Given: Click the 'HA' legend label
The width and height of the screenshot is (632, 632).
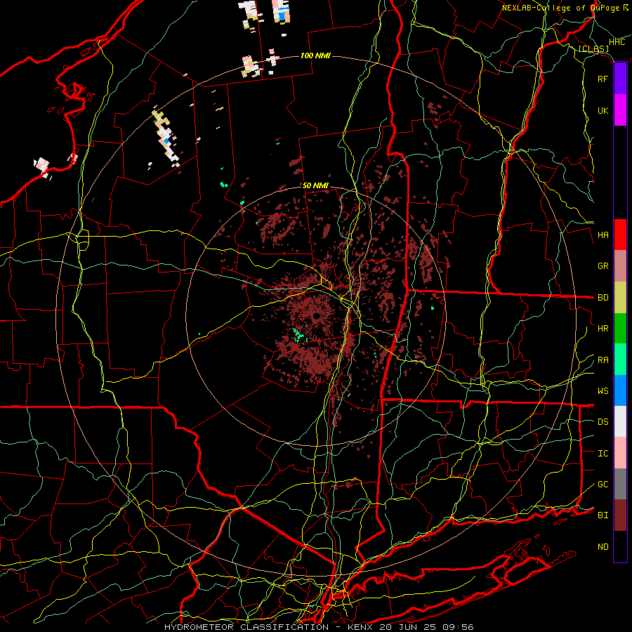Looking at the screenshot, I should point(603,235).
